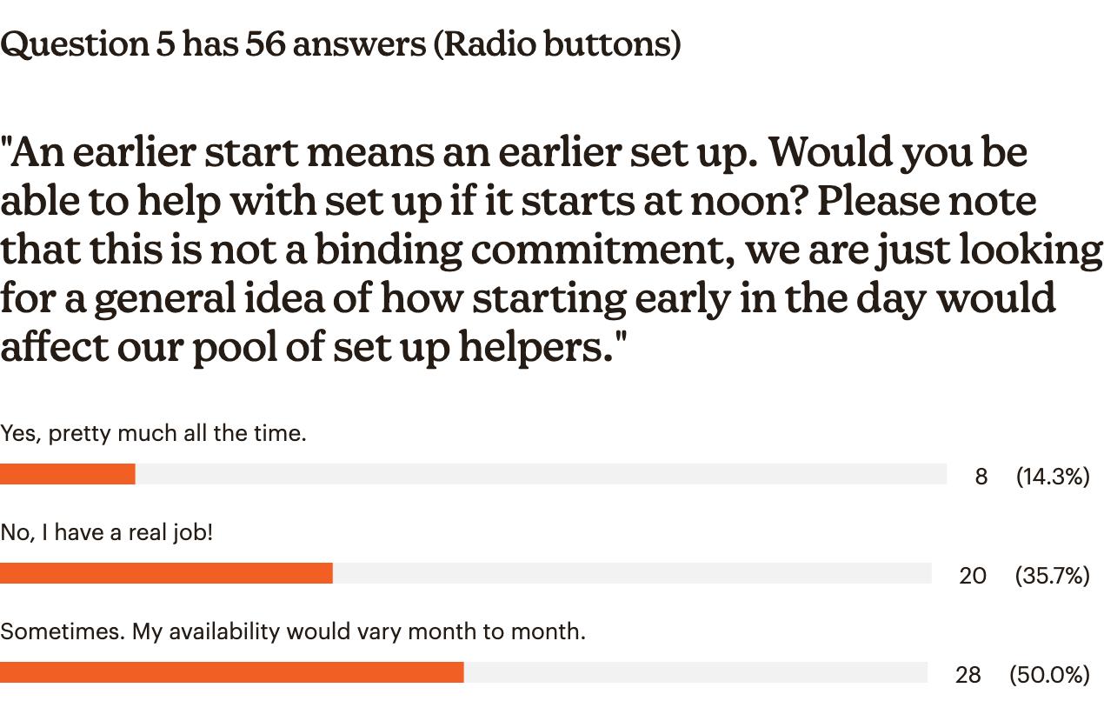Click the "(Radio buttons)" text in heading
Screen dimensions: 1104x701
[x=556, y=45]
